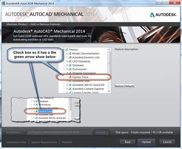The width and height of the screenshot is (182, 149).
Task: Click the feature list scrollbar thumb
Action: 109,64
